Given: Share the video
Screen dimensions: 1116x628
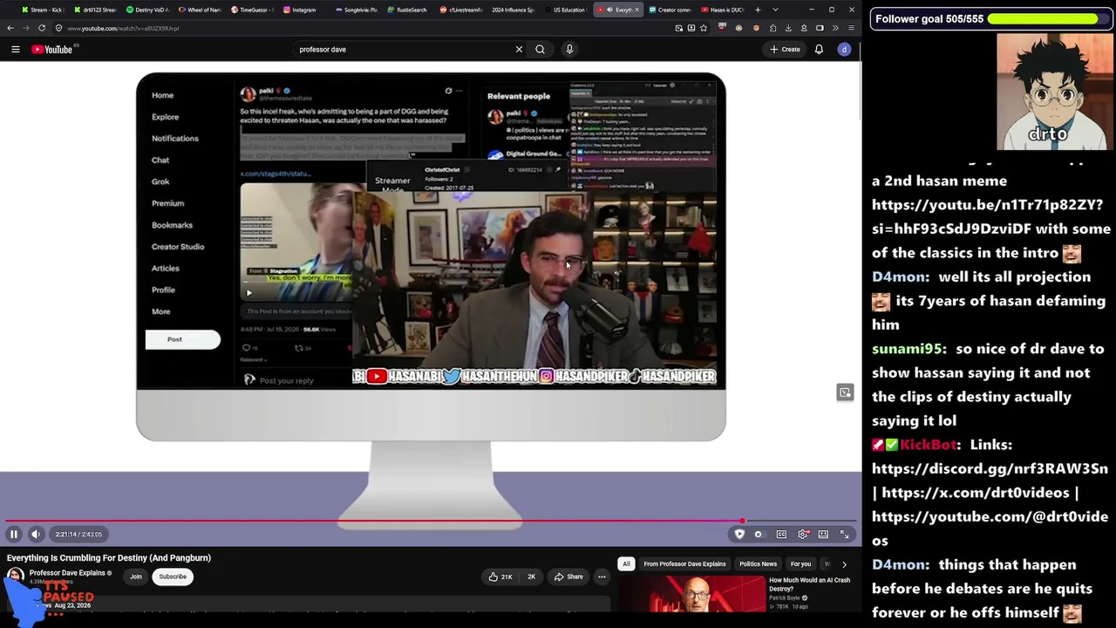Looking at the screenshot, I should [567, 577].
